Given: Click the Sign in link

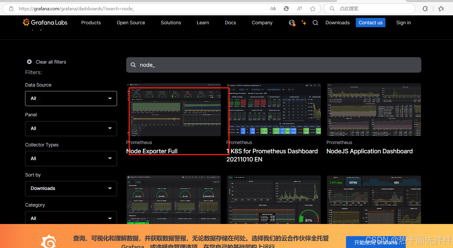Looking at the screenshot, I should [404, 23].
